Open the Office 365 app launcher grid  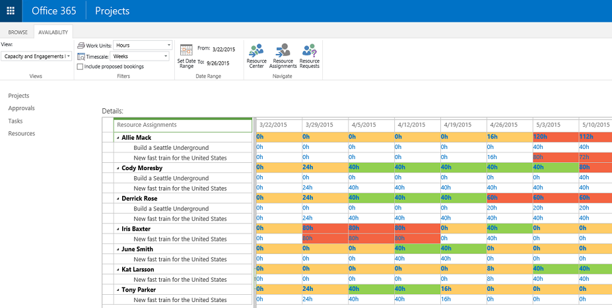click(11, 11)
